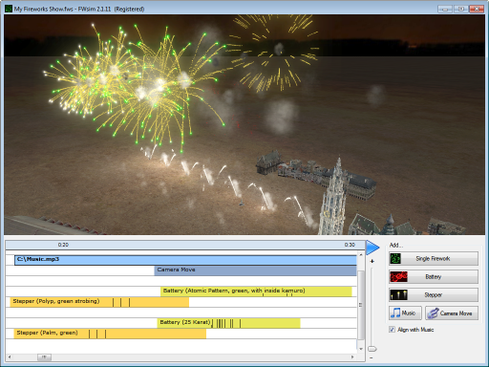Click the red Battery icon
The image size is (489, 367).
(x=398, y=277)
